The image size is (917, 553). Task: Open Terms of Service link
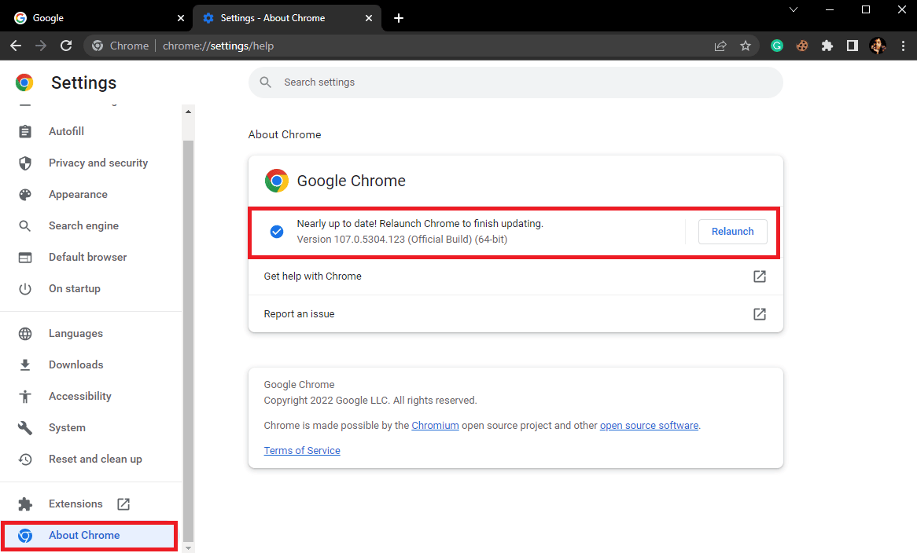point(302,451)
